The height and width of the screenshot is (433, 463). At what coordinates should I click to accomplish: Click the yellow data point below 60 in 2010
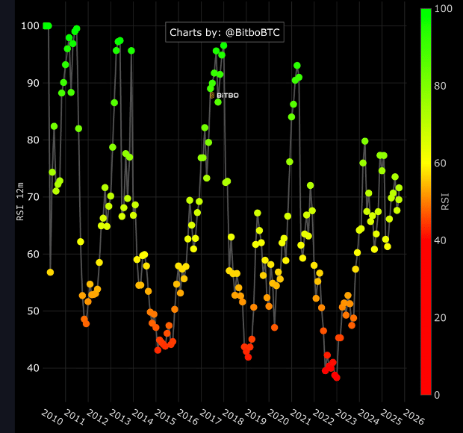pos(50,272)
